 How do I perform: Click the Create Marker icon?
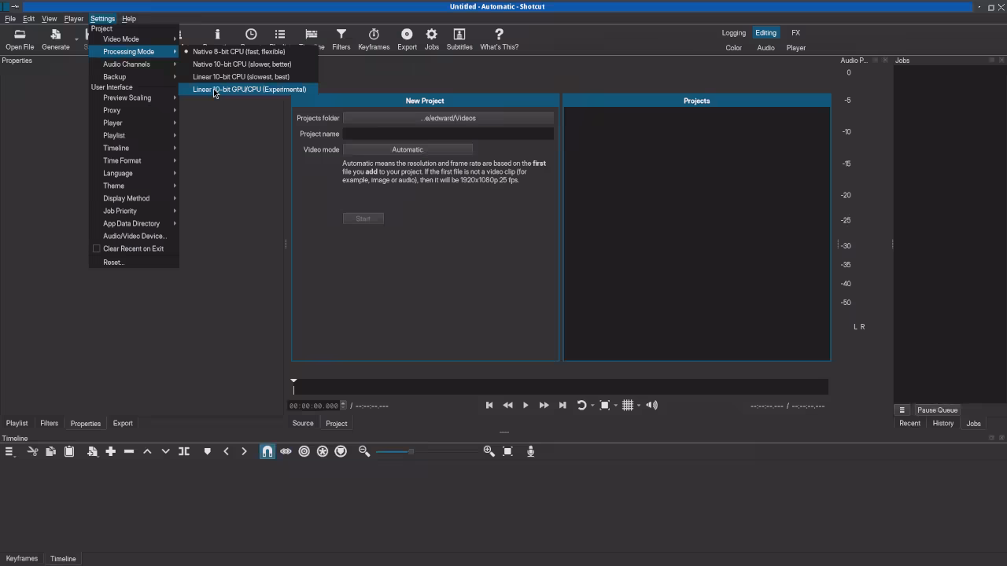click(x=208, y=451)
